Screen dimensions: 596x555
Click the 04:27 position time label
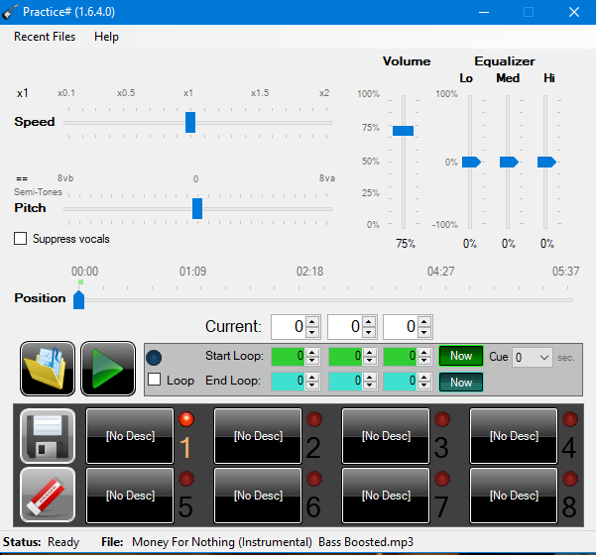pyautogui.click(x=441, y=272)
